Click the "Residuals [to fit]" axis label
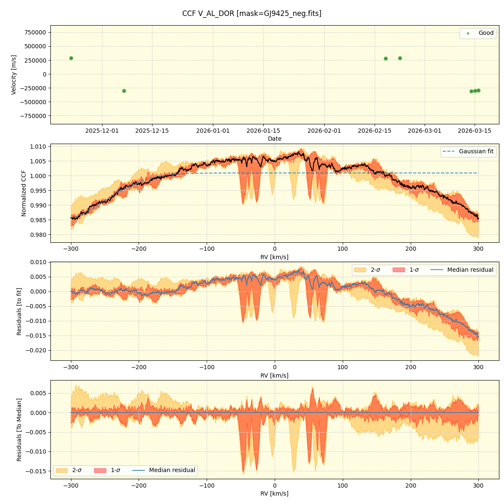The image size is (504, 504). click(x=19, y=311)
